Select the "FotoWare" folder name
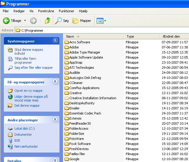Screen dimensions: 189x162 [76, 139]
